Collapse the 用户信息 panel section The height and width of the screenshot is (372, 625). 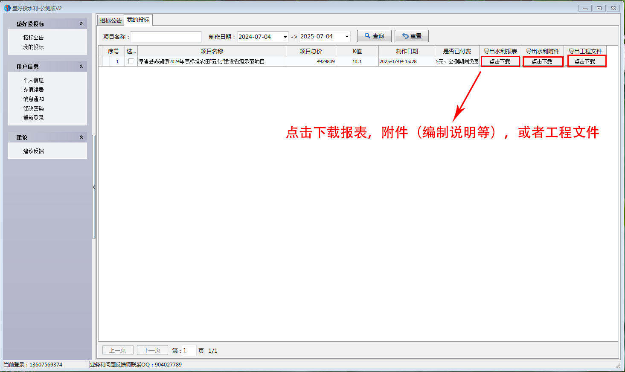pyautogui.click(x=81, y=67)
